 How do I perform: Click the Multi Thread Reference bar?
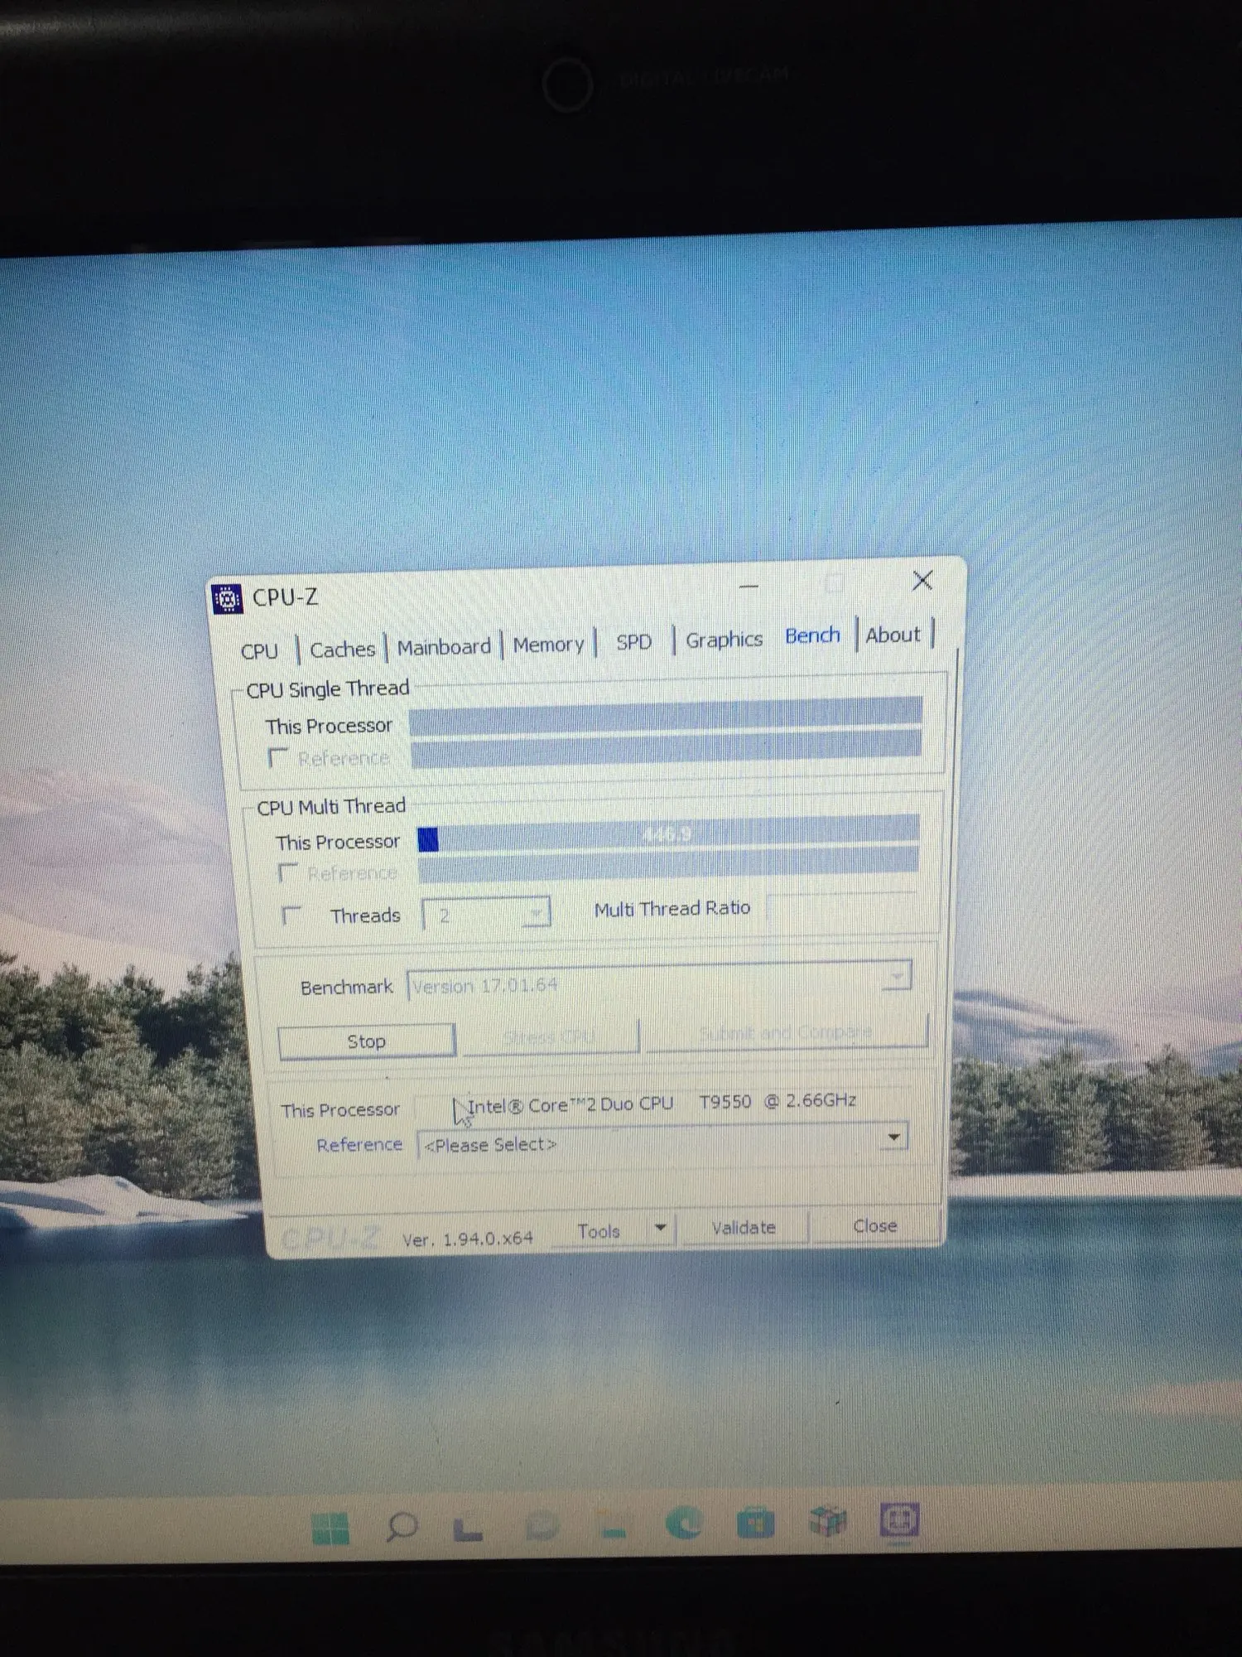tap(668, 863)
